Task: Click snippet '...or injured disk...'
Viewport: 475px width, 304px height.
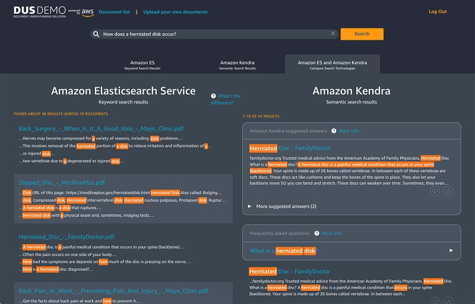Action: 37,154
